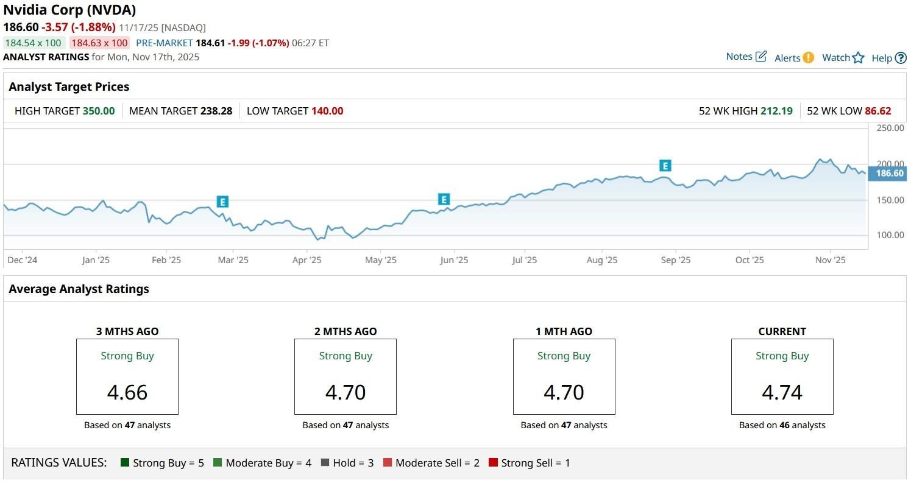Screen dimensions: 911x483
Task: Click the Moderate Sell legend square
Action: click(388, 463)
